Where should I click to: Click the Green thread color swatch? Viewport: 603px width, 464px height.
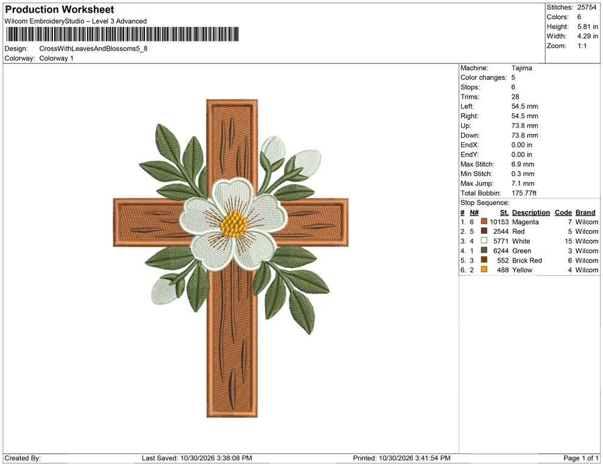click(484, 250)
